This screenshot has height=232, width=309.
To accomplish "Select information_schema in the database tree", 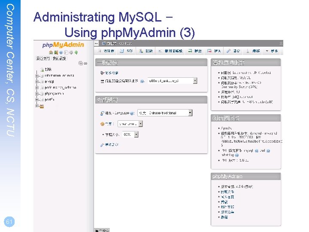I will point(59,76).
